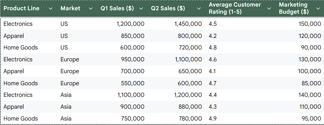
Task: Click the rating cell showing 4.8
Action: click(213, 48)
